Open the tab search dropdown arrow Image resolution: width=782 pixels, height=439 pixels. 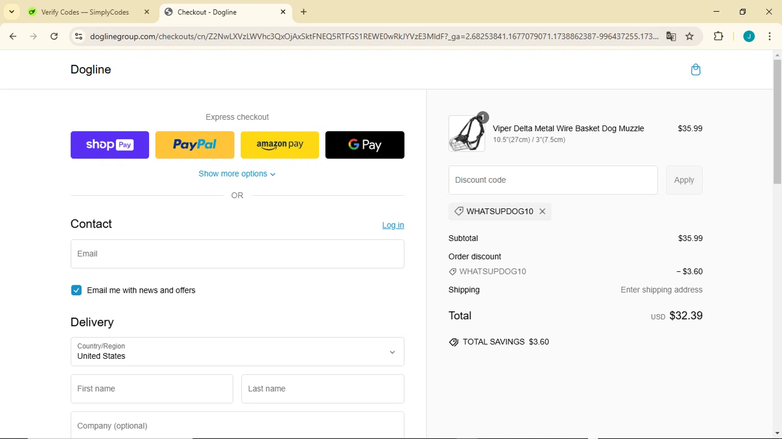[x=11, y=11]
